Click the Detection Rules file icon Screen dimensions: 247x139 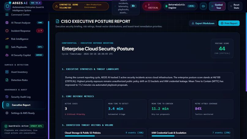[x=7, y=80]
